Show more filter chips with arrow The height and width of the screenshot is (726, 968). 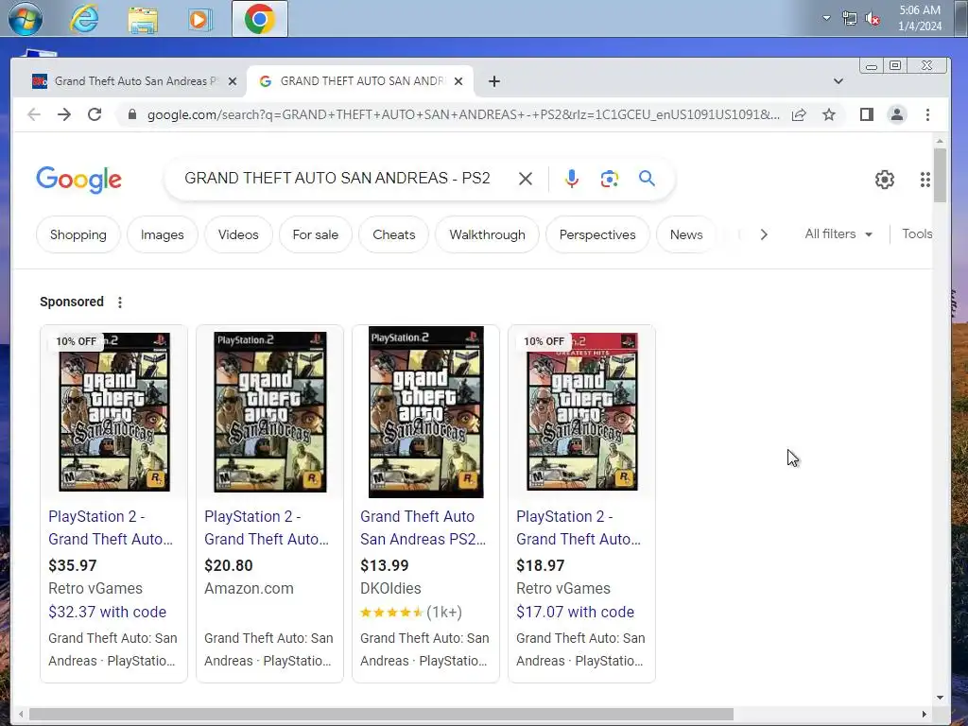click(x=764, y=234)
